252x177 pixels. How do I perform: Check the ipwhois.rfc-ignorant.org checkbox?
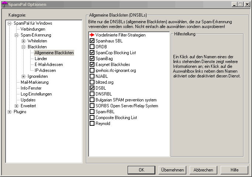pyautogui.click(x=92, y=70)
